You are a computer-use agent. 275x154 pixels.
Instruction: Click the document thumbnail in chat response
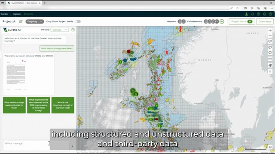tap(16, 75)
